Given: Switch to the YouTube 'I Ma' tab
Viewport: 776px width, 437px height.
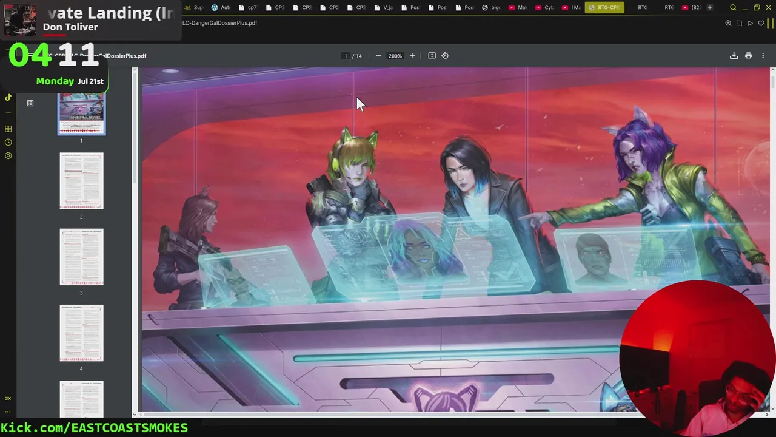Looking at the screenshot, I should [572, 7].
